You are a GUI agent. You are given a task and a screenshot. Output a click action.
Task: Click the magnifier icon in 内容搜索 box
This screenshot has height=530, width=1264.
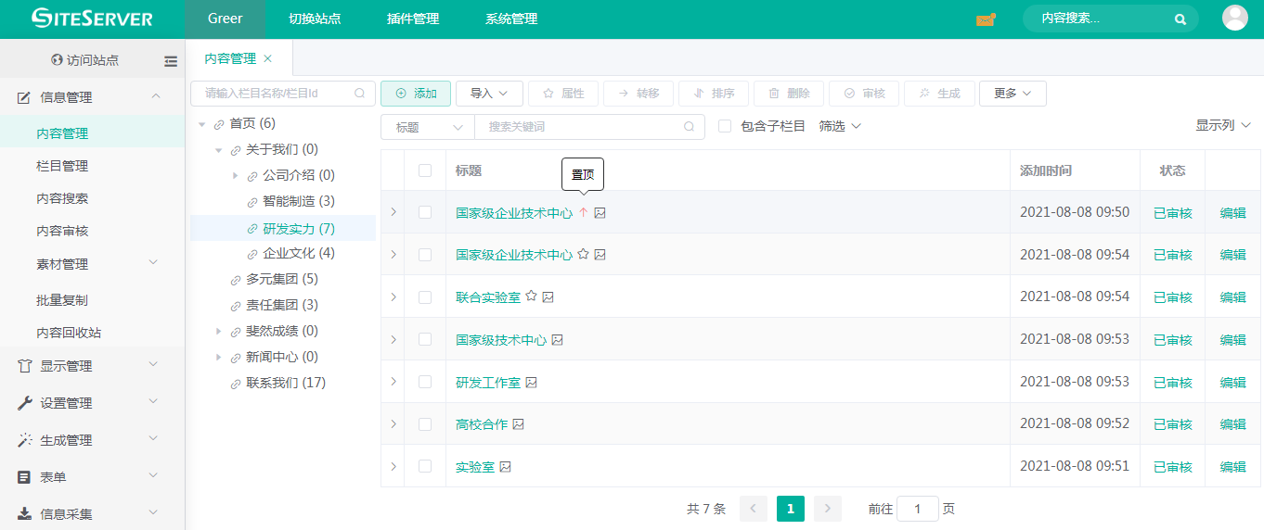pos(1180,19)
